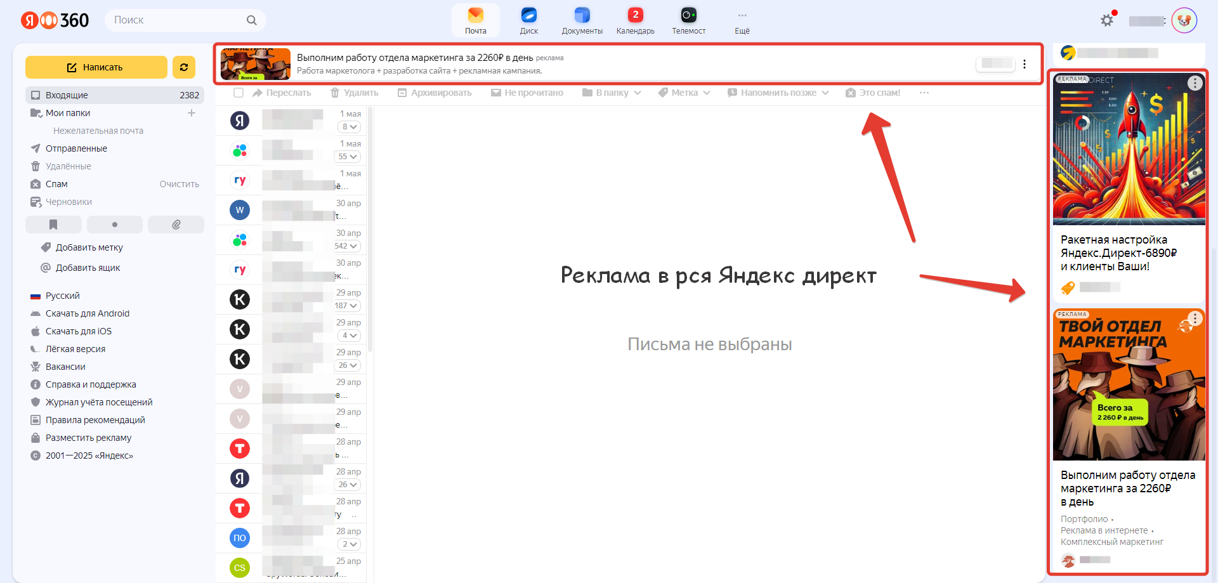
Task: Click Скачать для Android
Action: coord(88,313)
